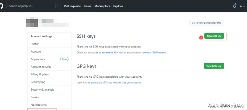Select Emails in settings sidebar
This screenshot has width=247, height=110.
click(x=49, y=97)
